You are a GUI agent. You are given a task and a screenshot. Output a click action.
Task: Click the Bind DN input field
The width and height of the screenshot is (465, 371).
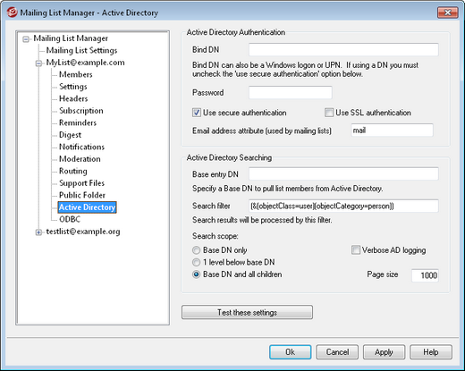pyautogui.click(x=343, y=50)
